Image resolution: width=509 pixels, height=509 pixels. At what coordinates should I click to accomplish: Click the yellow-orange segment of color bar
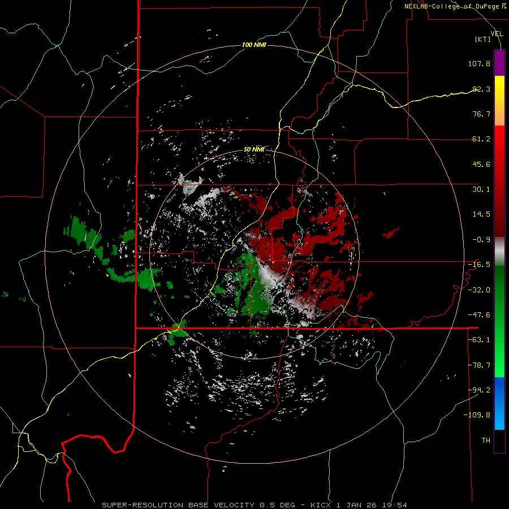pyautogui.click(x=499, y=101)
